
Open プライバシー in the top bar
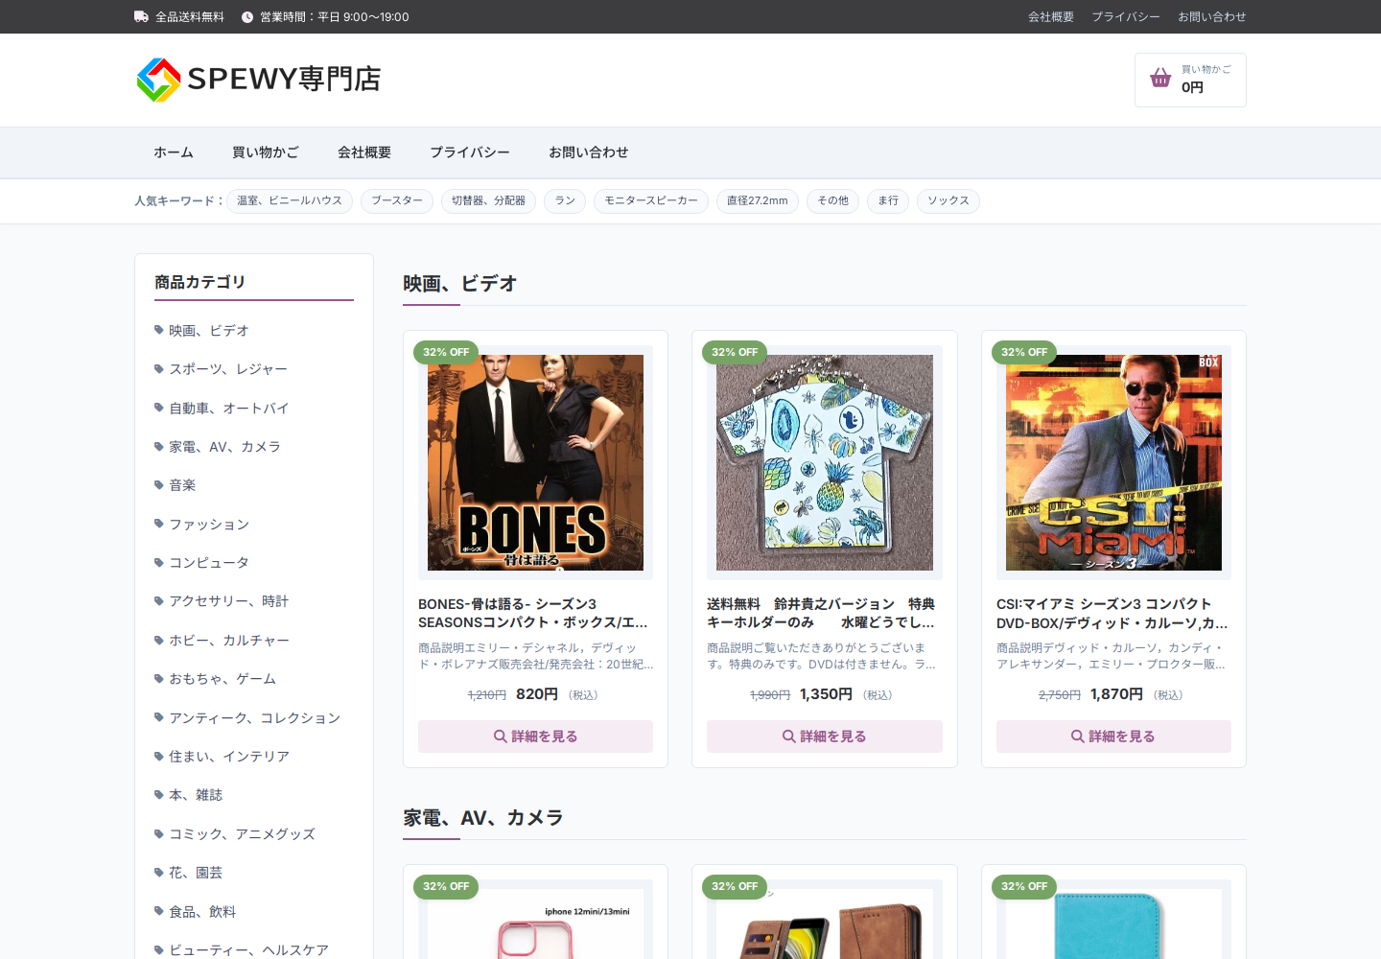click(x=1126, y=17)
